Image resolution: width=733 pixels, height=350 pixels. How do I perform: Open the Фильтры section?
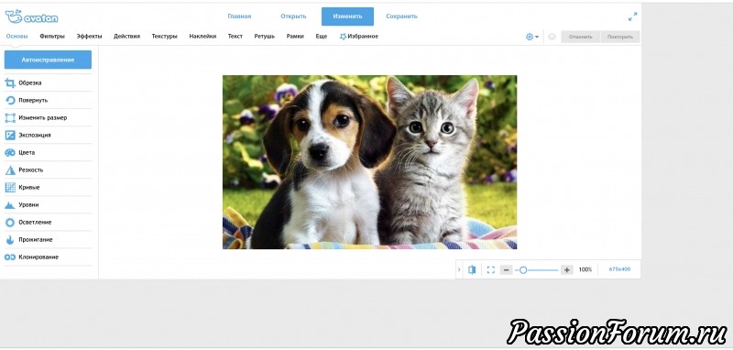click(52, 36)
